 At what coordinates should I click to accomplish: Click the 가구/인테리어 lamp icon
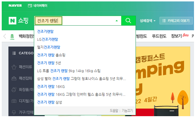[14, 112]
